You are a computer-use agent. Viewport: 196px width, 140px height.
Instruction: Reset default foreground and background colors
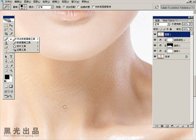pyautogui.click(x=5, y=81)
